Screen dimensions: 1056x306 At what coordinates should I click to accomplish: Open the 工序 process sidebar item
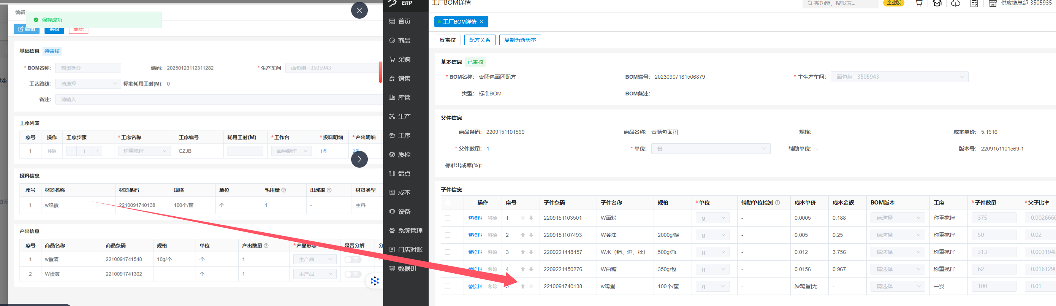(400, 135)
